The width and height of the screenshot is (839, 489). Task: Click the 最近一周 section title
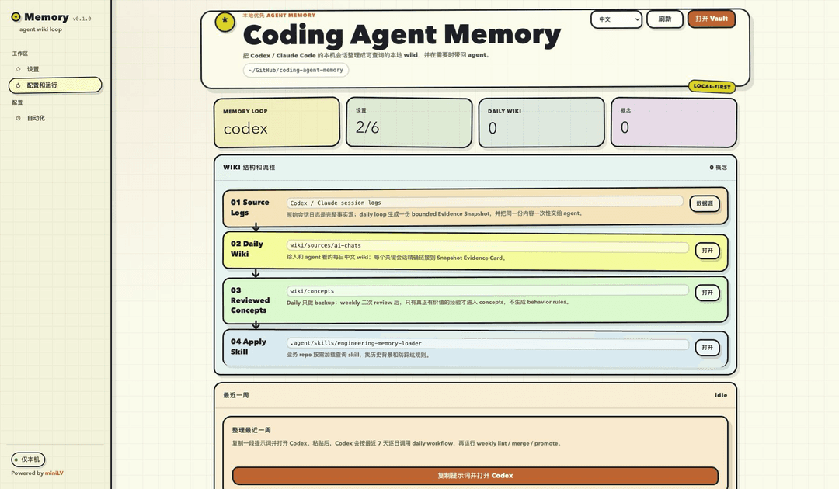point(236,396)
